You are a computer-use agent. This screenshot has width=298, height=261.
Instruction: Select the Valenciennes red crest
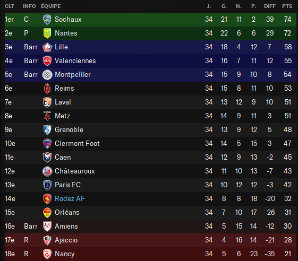(47, 61)
